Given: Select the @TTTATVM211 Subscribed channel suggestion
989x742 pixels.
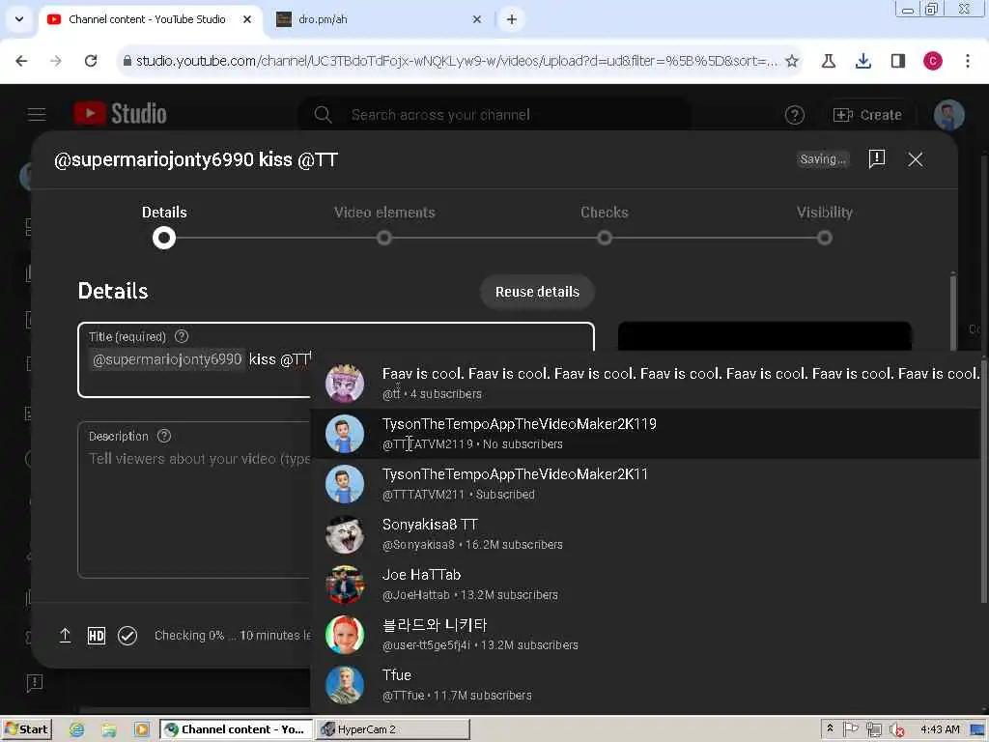Looking at the screenshot, I should coord(646,484).
